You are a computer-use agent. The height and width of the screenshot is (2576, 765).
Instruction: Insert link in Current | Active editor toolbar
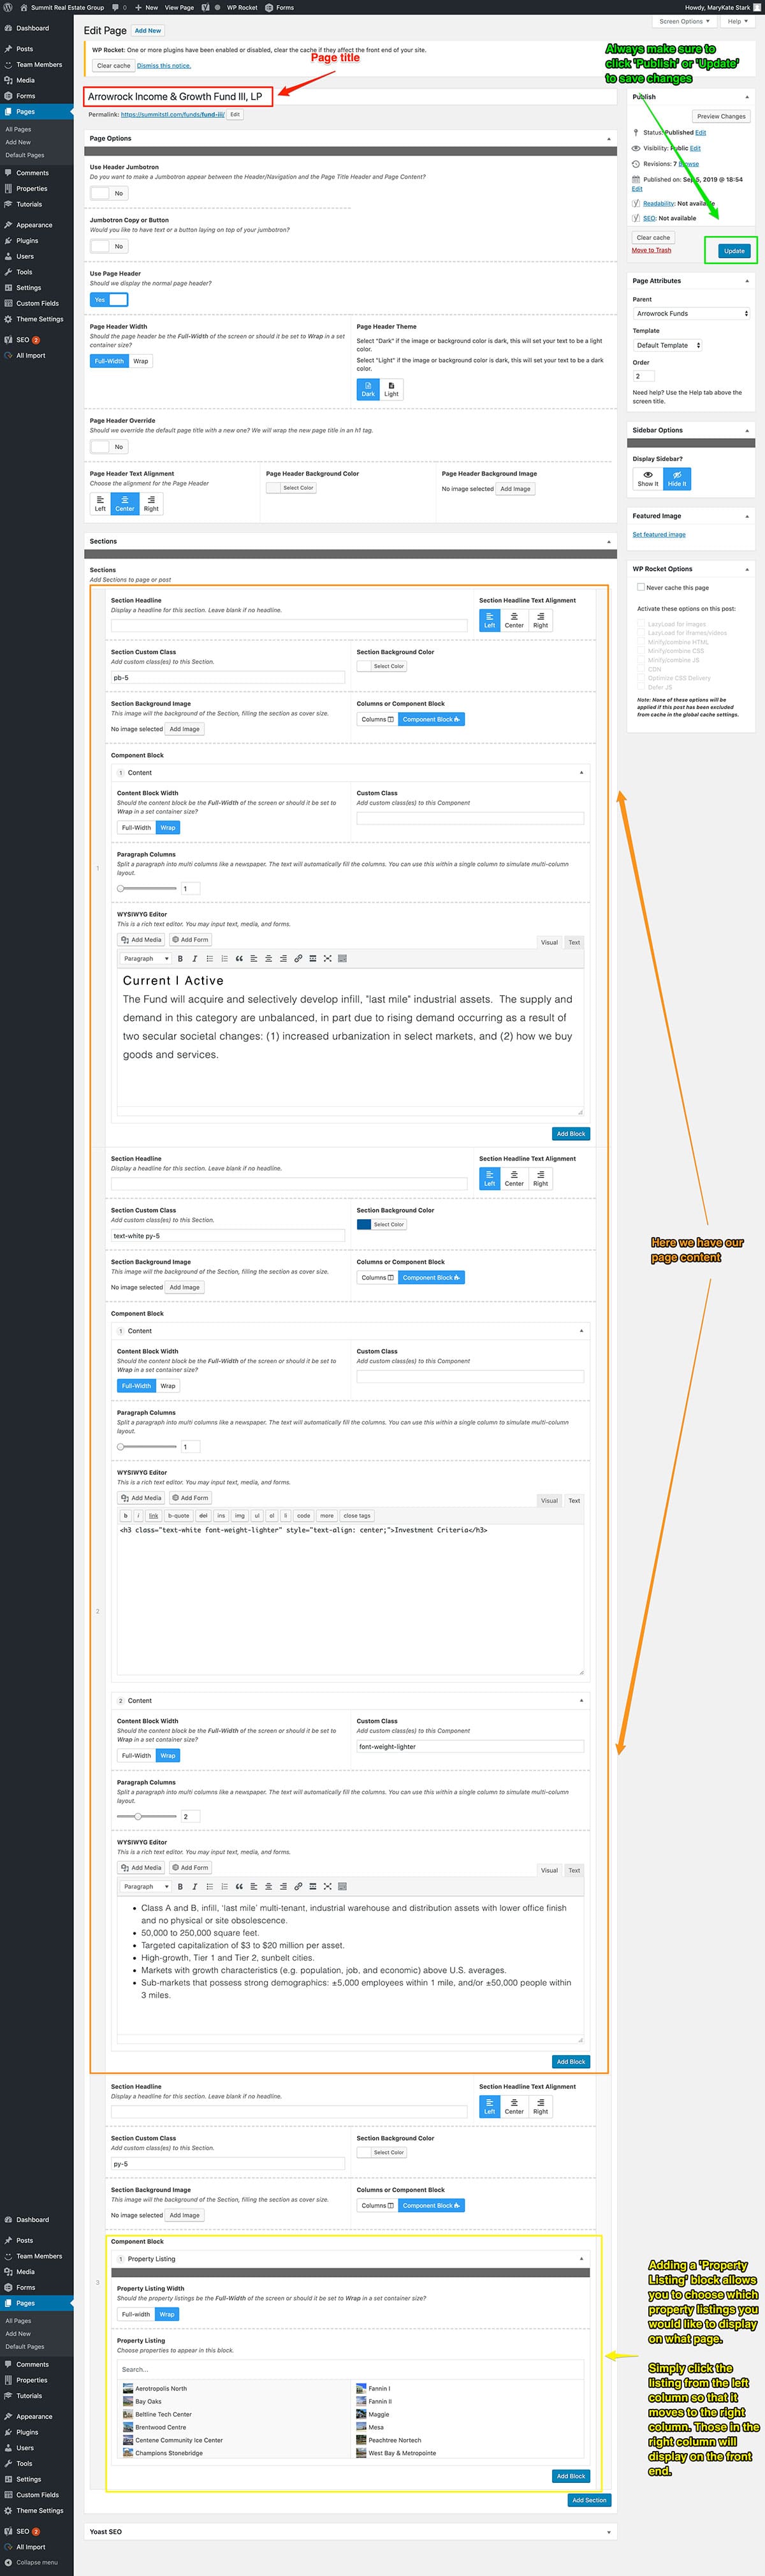pyautogui.click(x=298, y=958)
